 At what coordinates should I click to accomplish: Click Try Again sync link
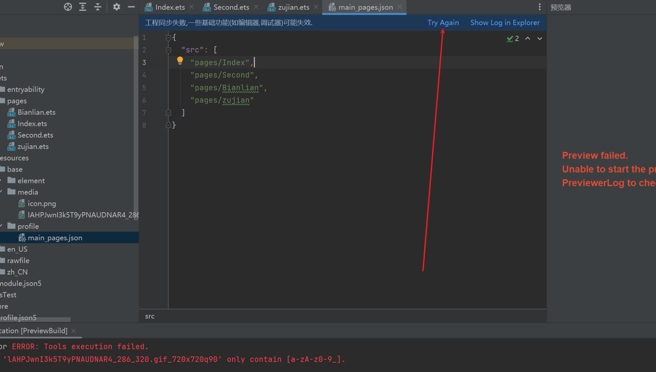(443, 23)
